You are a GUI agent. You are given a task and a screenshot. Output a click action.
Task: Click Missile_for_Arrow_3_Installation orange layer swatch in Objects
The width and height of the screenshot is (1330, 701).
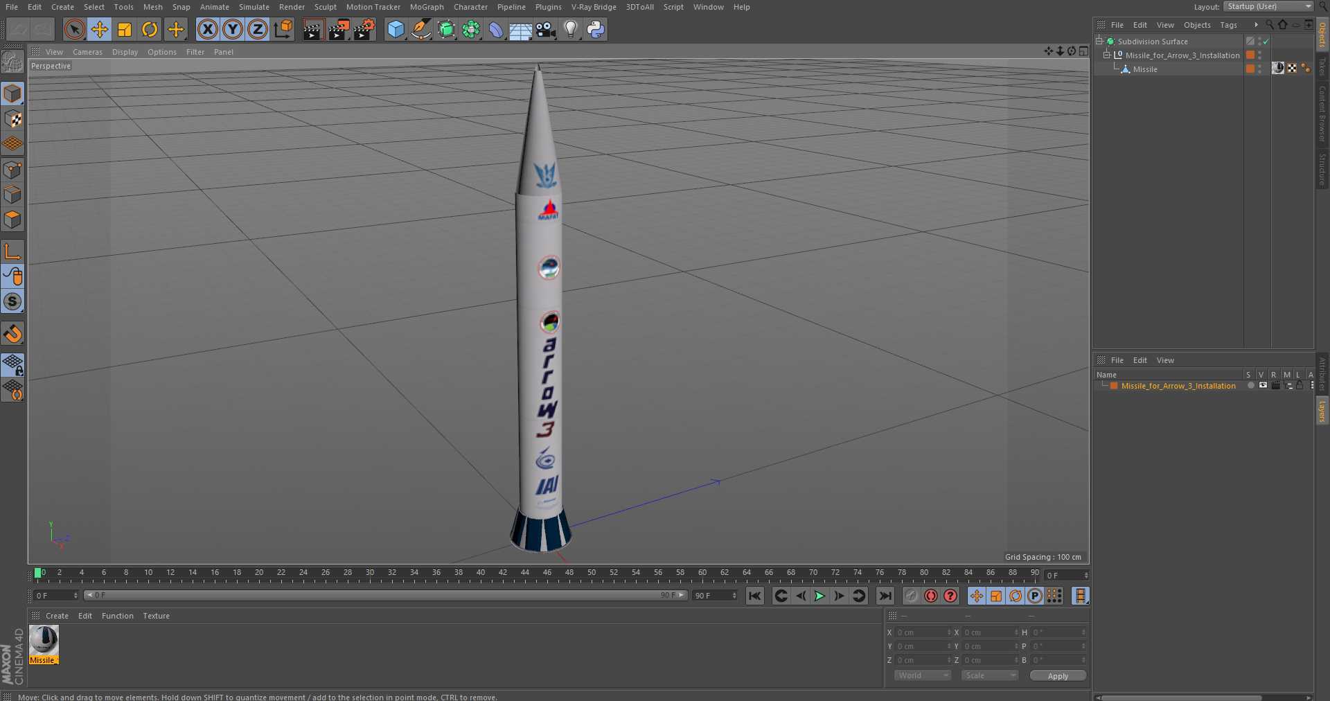(1250, 55)
